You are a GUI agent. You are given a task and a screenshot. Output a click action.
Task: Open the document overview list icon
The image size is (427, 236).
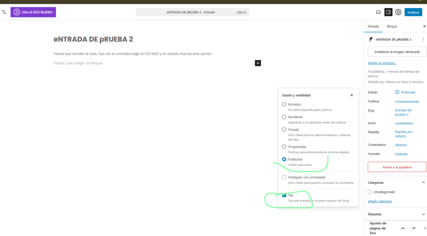point(4,12)
